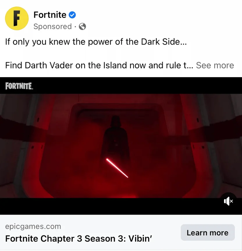Image resolution: width=242 pixels, height=251 pixels.
Task: Click the blue verified badge next to Fortnite
Action: click(x=72, y=15)
